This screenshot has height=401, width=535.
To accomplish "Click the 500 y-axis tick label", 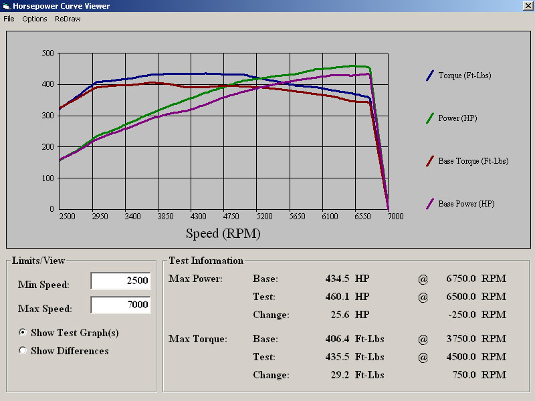I will [x=47, y=53].
